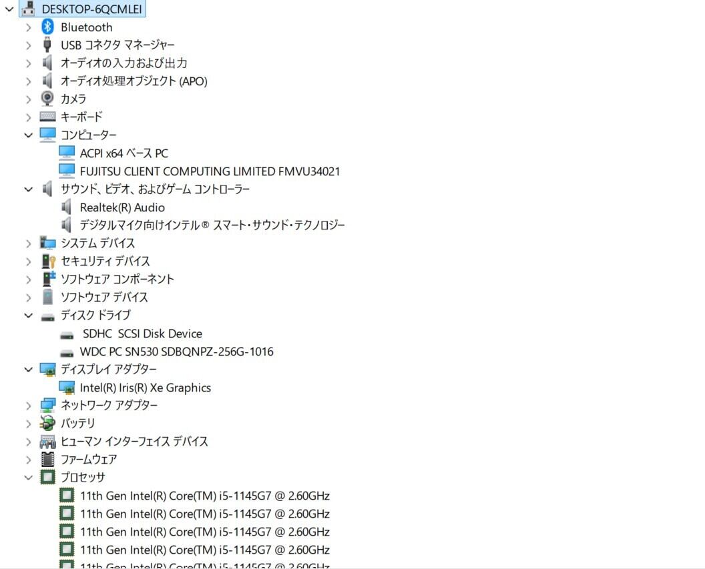Select the third i5-1145G7 processor entry
This screenshot has width=705, height=569.
pos(205,532)
